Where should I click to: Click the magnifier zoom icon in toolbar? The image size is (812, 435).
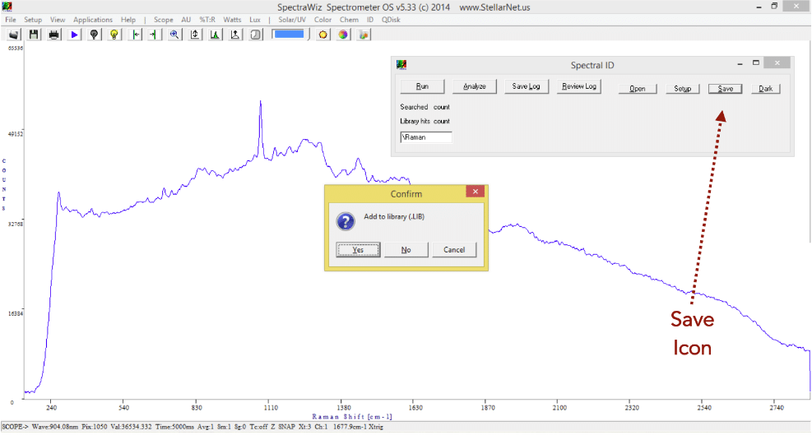174,35
